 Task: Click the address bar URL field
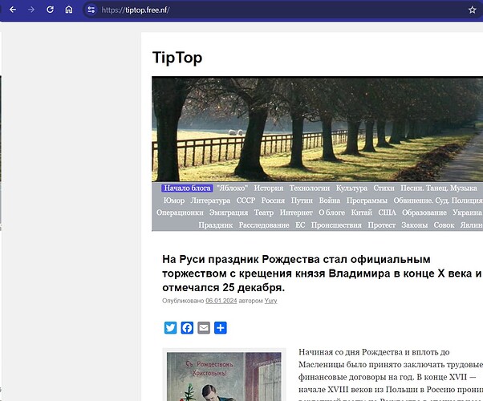241,10
